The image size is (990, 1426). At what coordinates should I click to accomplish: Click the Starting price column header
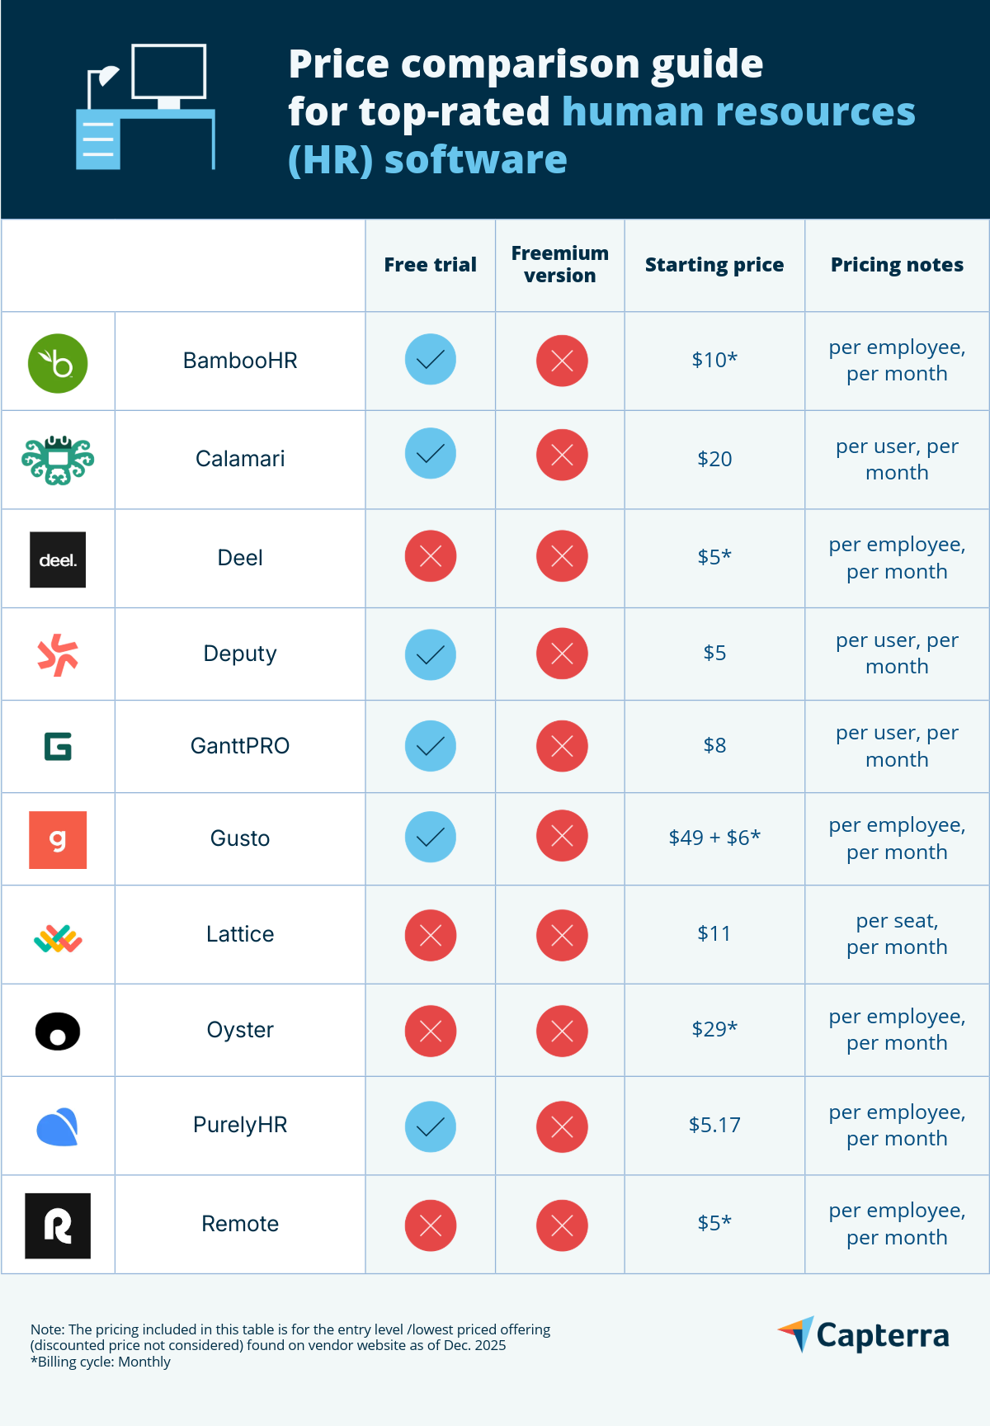[714, 265]
